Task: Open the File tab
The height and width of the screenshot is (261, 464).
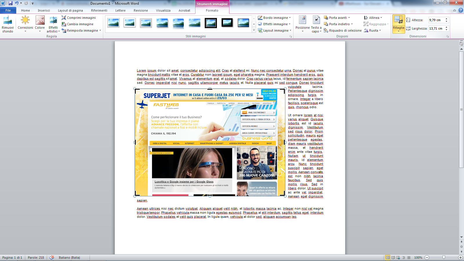Action: click(x=8, y=10)
